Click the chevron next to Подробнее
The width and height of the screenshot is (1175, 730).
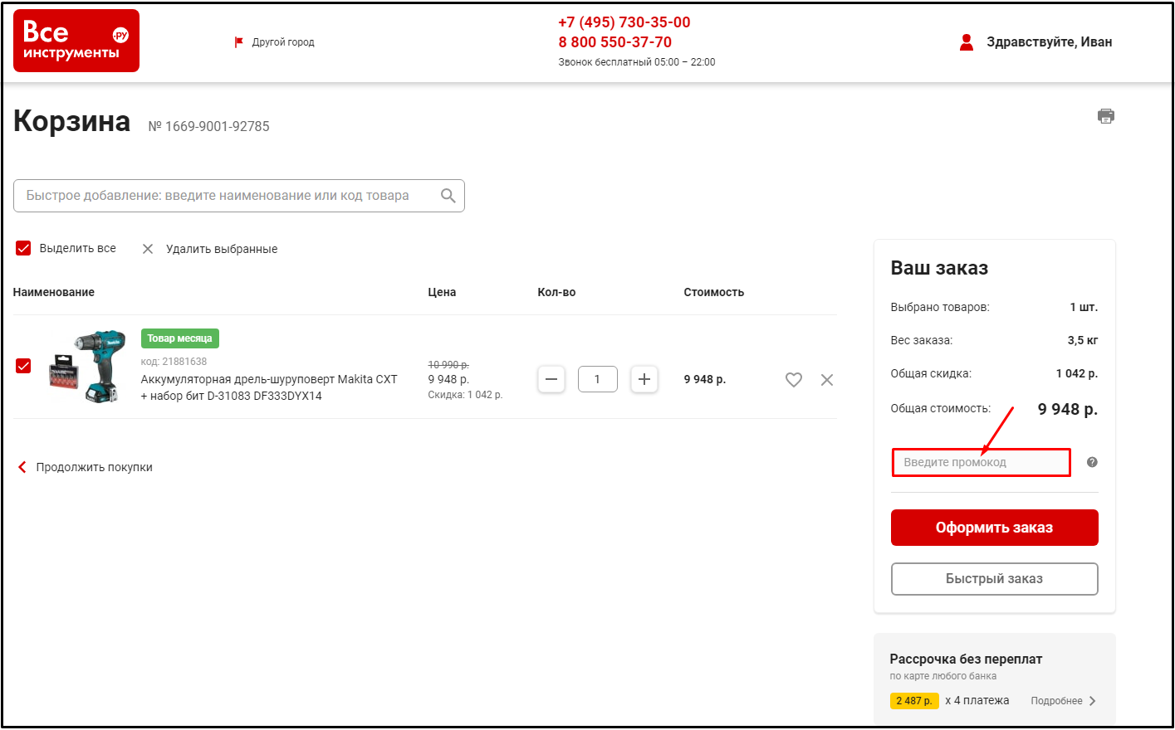(x=1093, y=701)
